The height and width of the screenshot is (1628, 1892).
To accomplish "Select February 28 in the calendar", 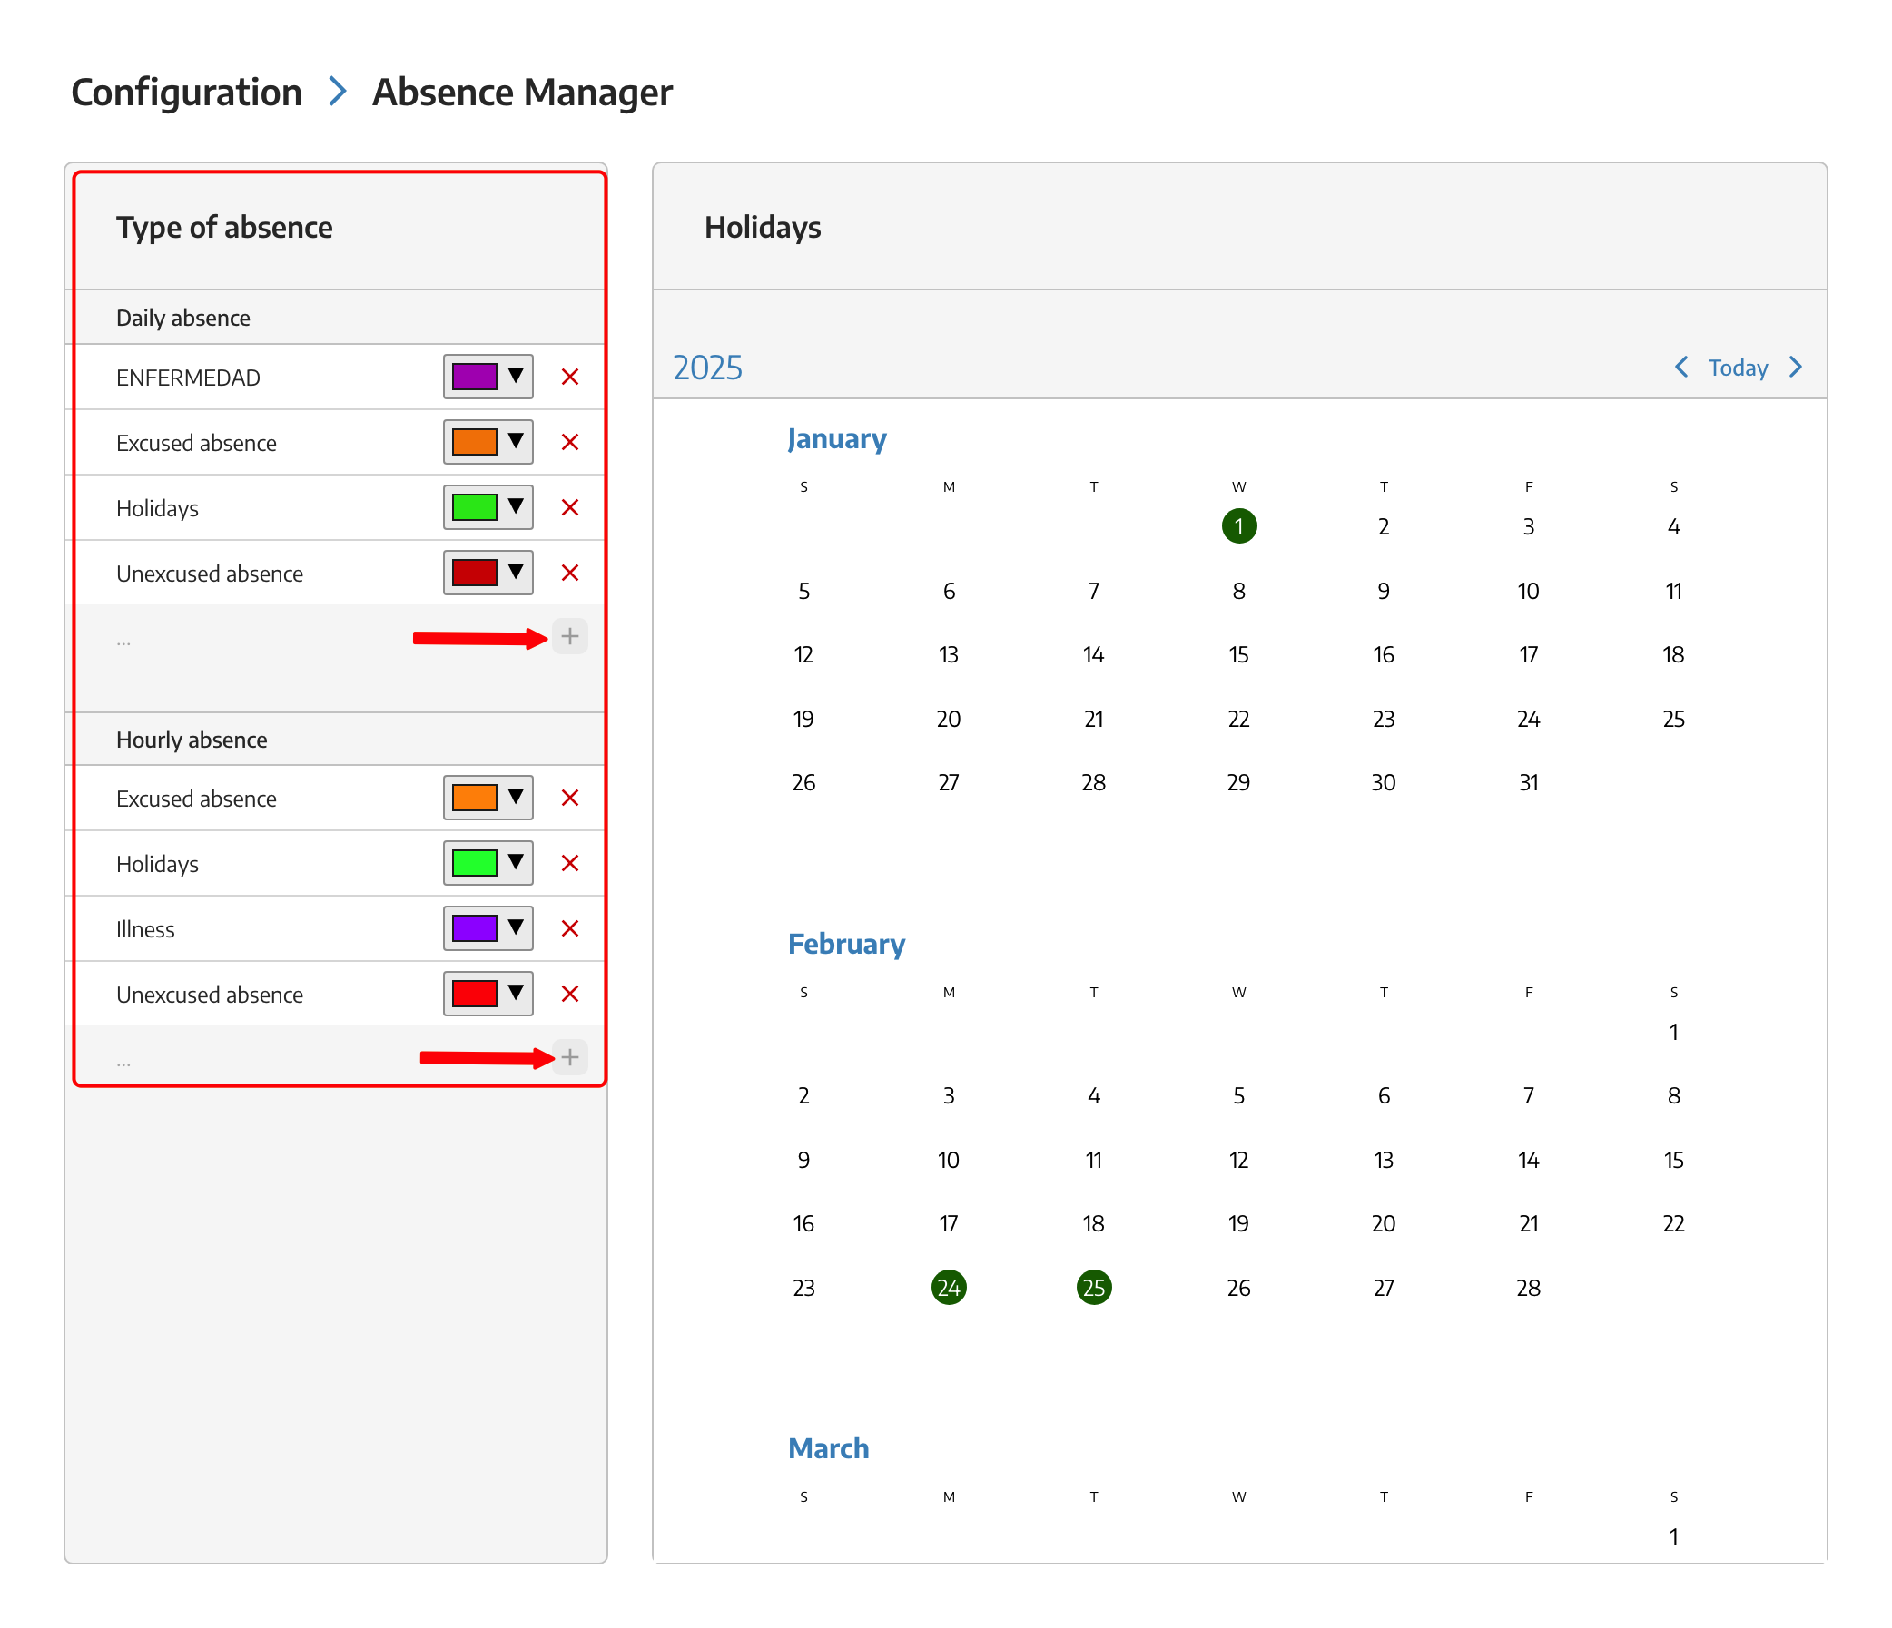I will pyautogui.click(x=1529, y=1288).
